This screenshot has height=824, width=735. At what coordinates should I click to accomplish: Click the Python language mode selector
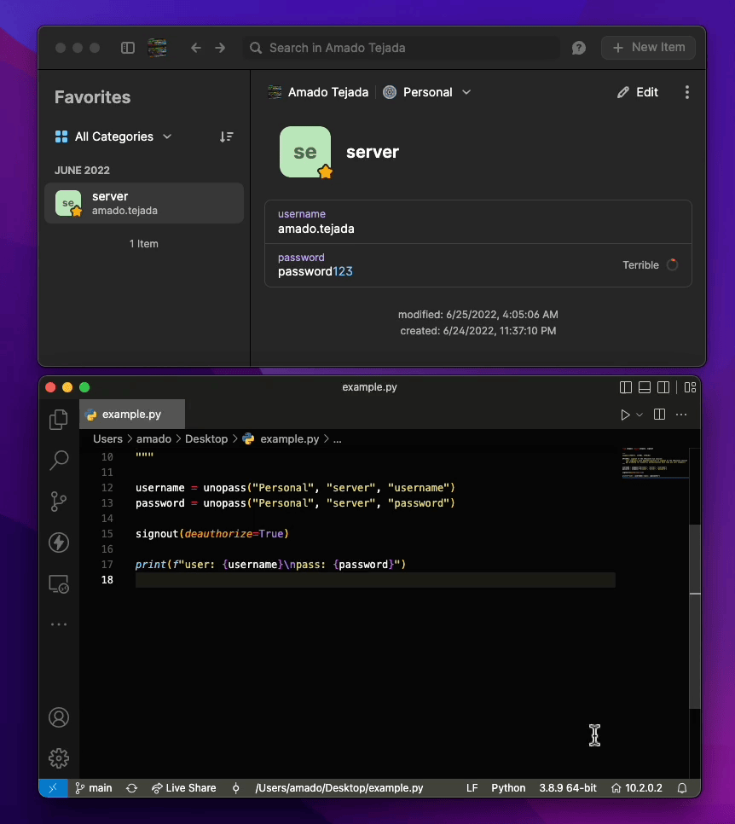pyautogui.click(x=508, y=787)
